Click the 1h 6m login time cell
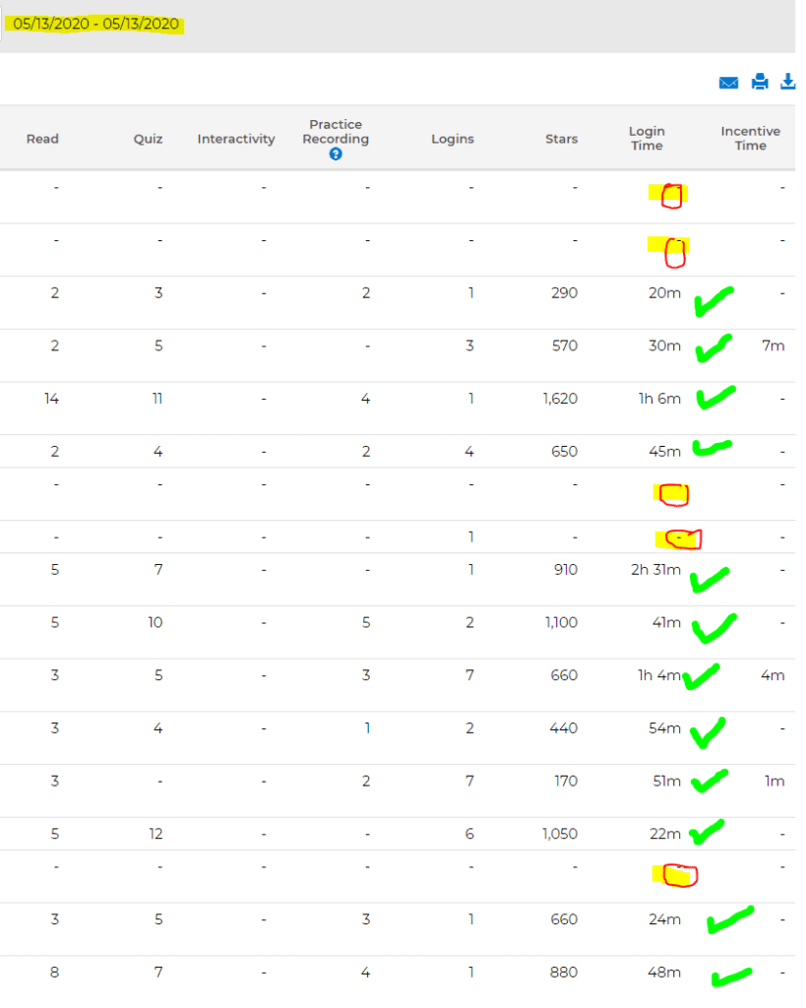Screen dimensions: 806x1008 tap(658, 399)
